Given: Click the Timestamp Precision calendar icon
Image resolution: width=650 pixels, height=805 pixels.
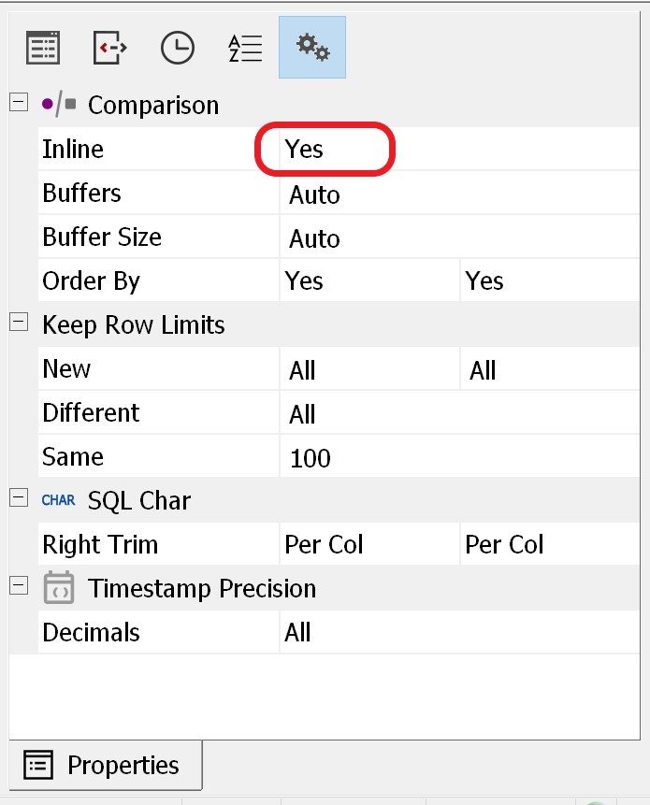Looking at the screenshot, I should click(59, 588).
